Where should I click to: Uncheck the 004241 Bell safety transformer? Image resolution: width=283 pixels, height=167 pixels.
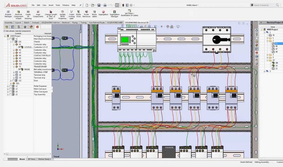pos(19,69)
